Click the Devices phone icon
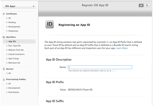This screenshot has height=106, width=153. [4, 69]
